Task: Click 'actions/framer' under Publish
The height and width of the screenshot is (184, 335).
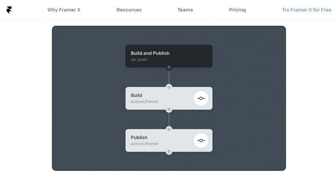Action: click(145, 144)
